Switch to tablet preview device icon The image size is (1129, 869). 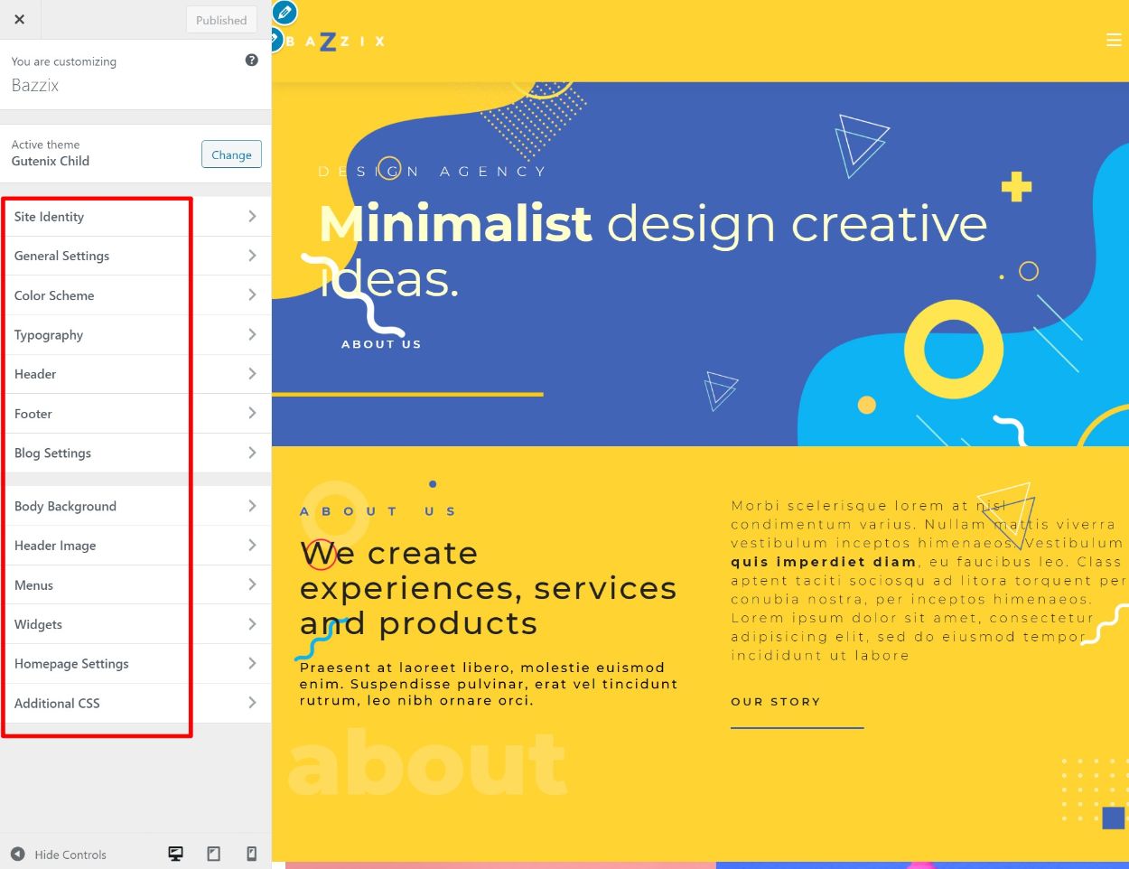pos(214,854)
